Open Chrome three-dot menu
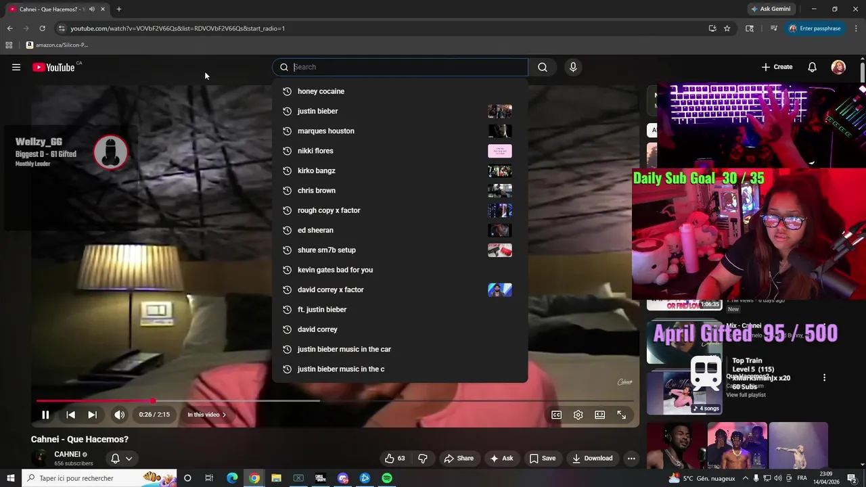The height and width of the screenshot is (487, 866). tap(857, 28)
